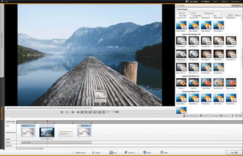The width and height of the screenshot is (243, 156).
Task: Take a snapshot with the camera icon
Action: coord(78,112)
